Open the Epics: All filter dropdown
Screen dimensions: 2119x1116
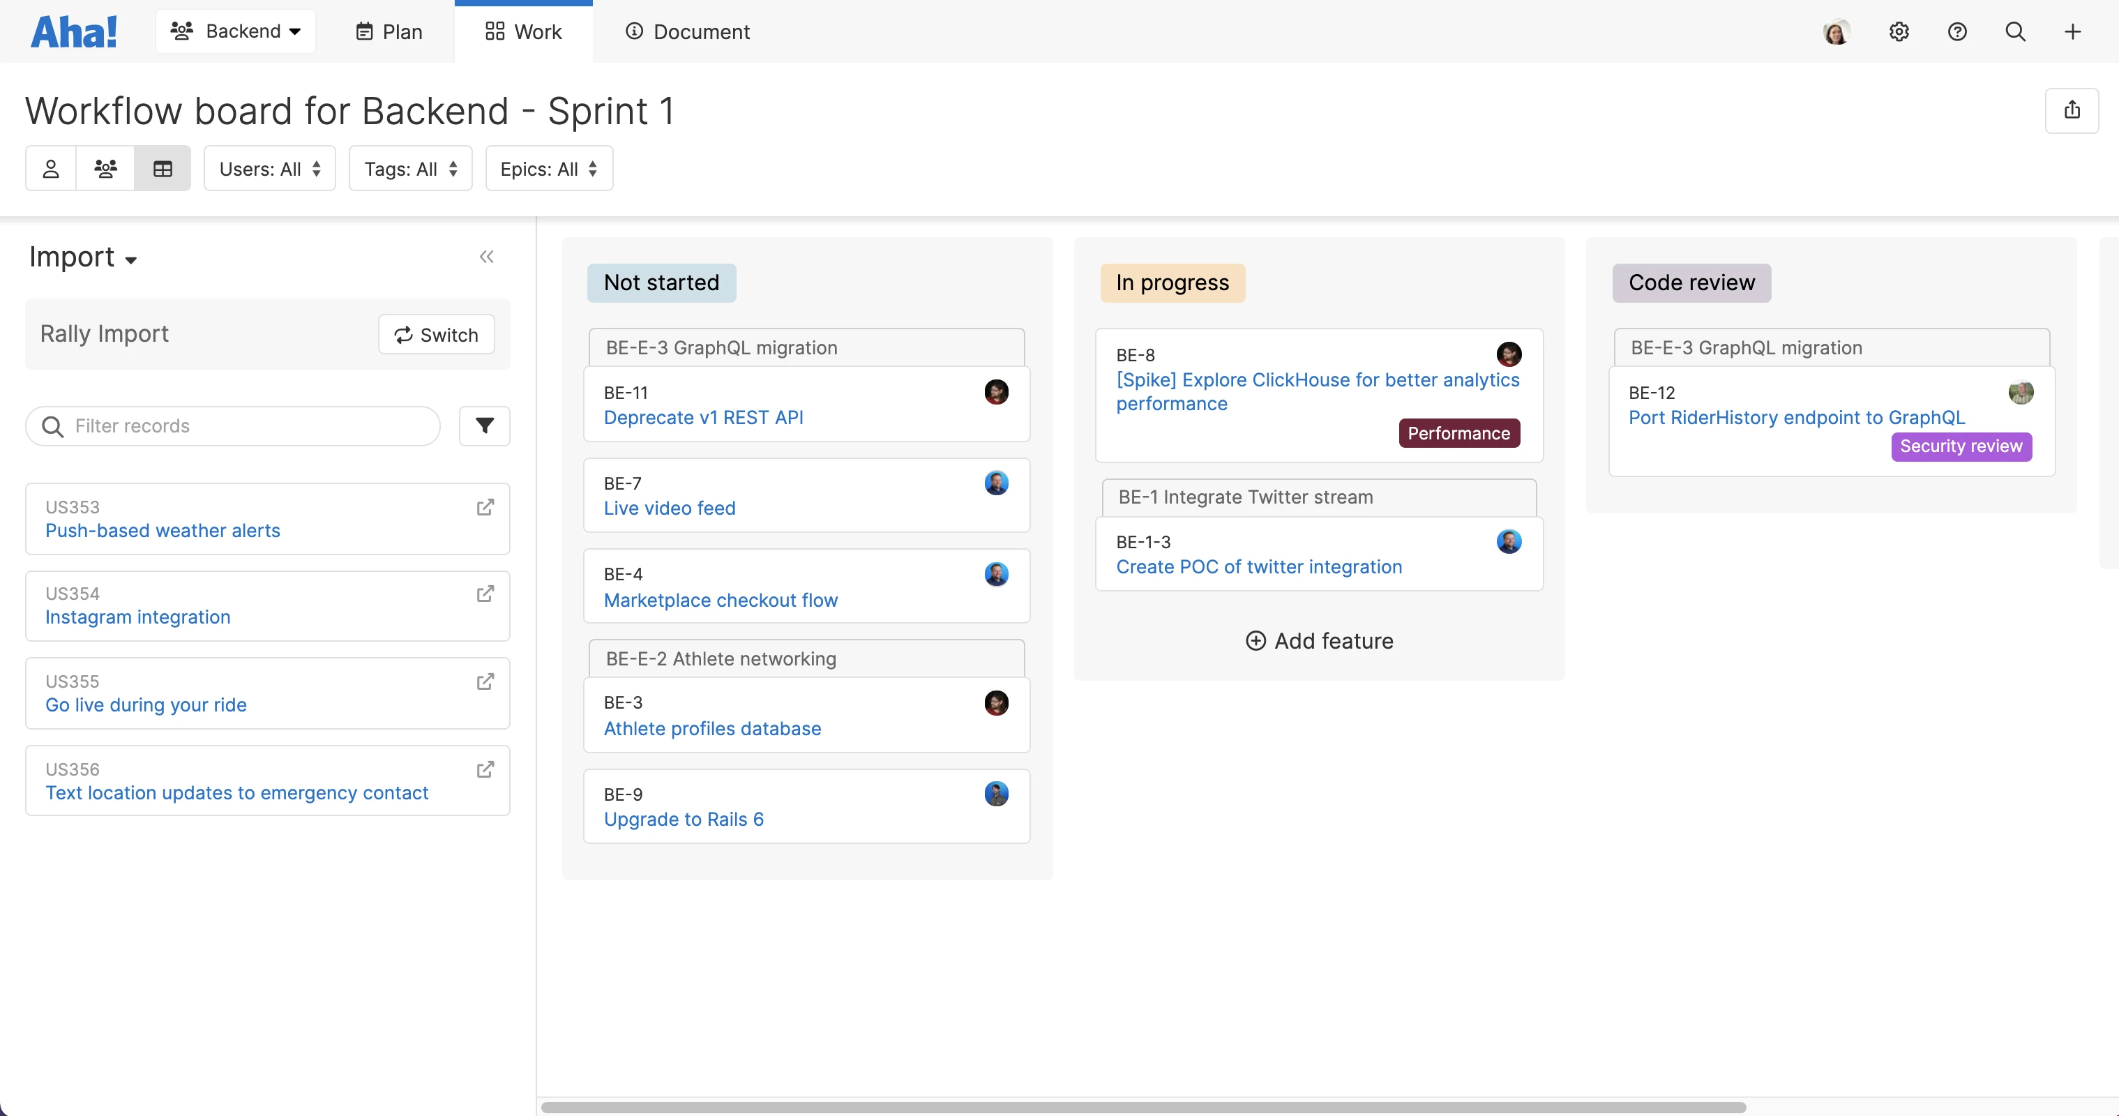point(549,168)
